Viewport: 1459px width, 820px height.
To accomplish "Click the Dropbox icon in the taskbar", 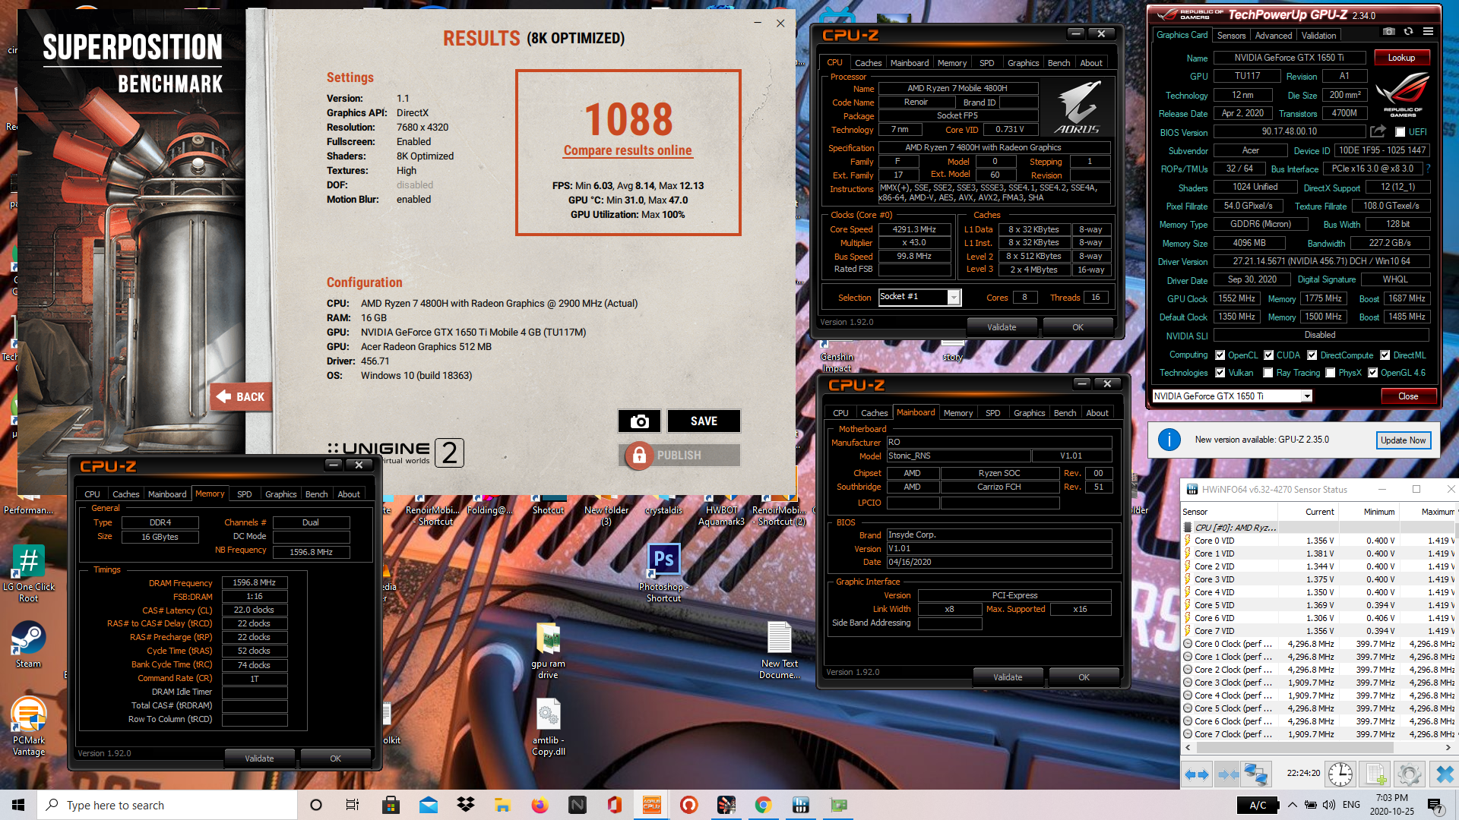I will point(466,805).
